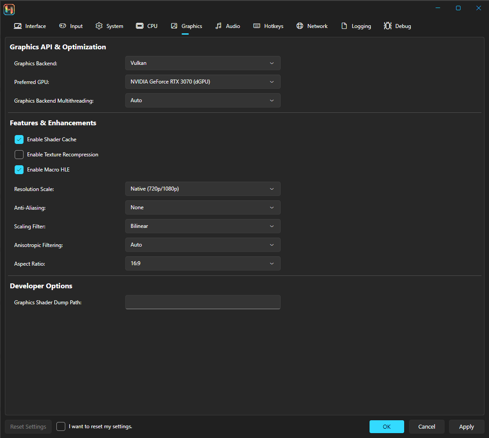Click the Reset Settings button
This screenshot has width=489, height=438.
[28, 426]
